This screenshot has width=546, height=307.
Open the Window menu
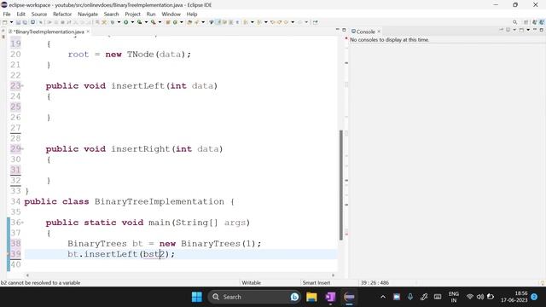pyautogui.click(x=171, y=14)
